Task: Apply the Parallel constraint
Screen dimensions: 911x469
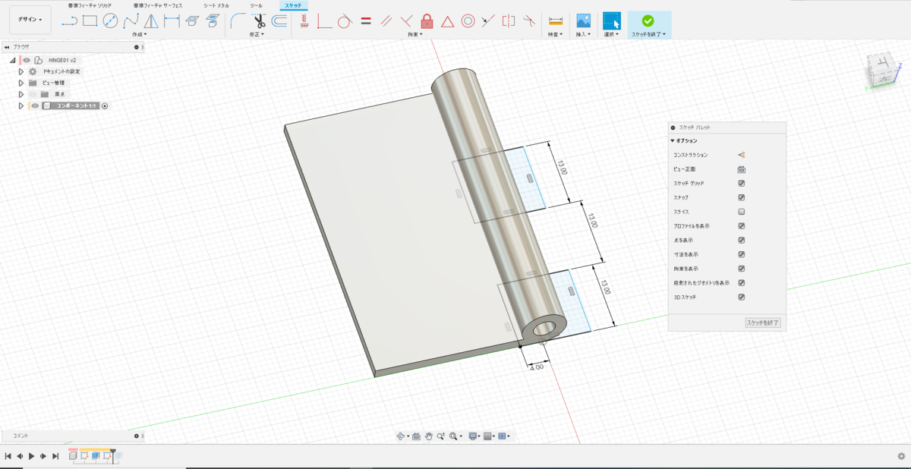Action: coord(386,21)
